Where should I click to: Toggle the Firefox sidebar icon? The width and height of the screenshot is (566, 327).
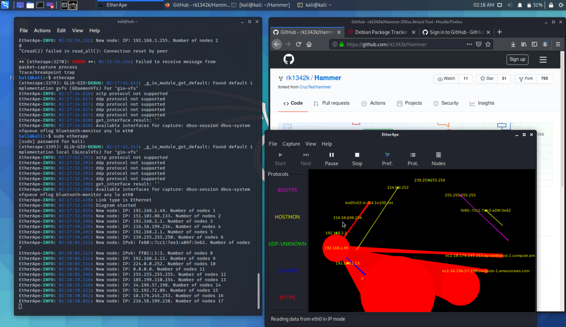tap(534, 44)
